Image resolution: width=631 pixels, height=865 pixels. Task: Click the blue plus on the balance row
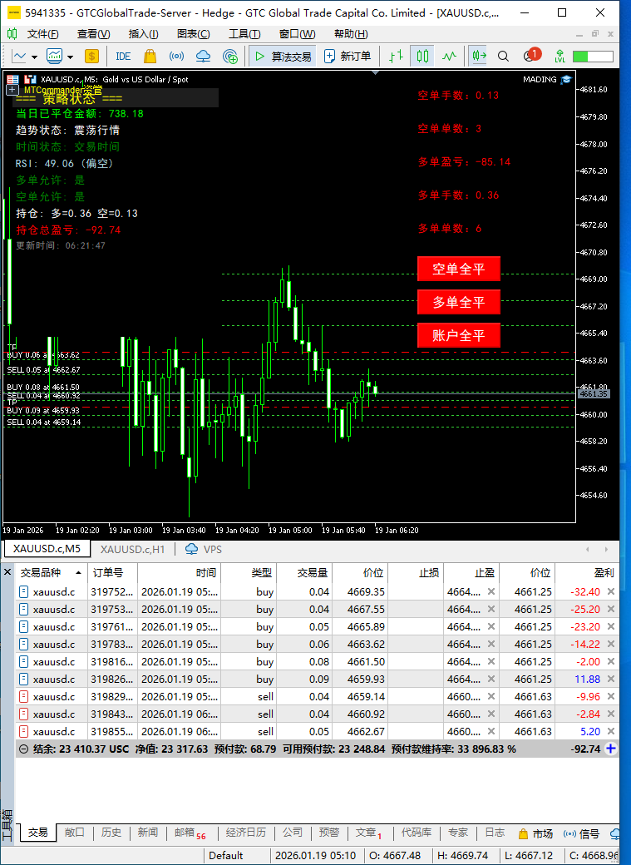click(610, 749)
